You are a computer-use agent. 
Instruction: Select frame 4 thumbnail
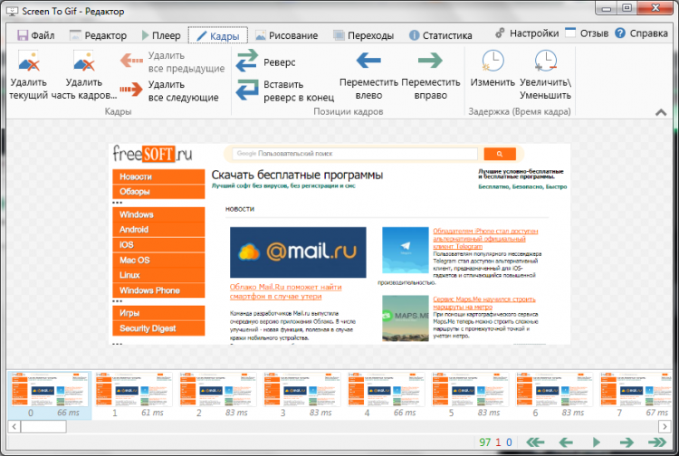[x=386, y=389]
